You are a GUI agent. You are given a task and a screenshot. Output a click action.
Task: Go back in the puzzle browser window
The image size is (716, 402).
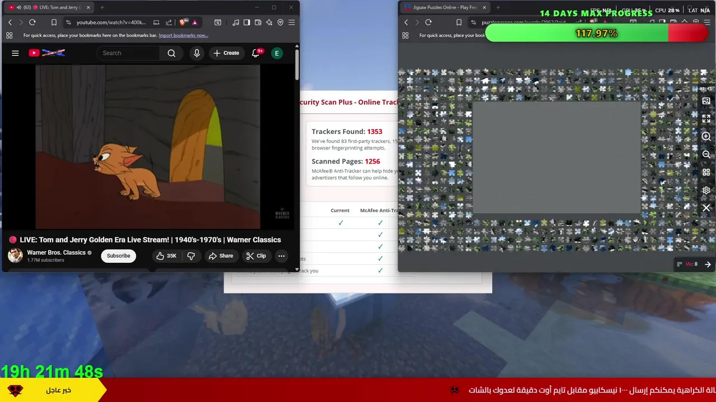406,22
